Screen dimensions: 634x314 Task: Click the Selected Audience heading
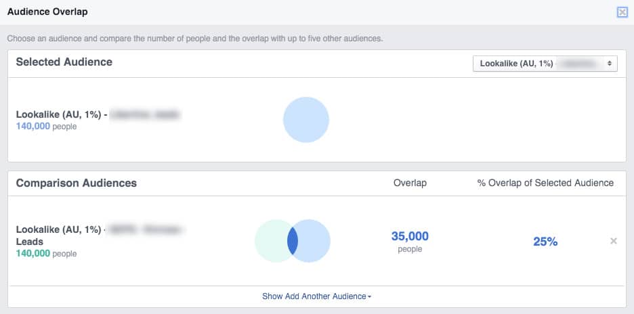pyautogui.click(x=64, y=62)
